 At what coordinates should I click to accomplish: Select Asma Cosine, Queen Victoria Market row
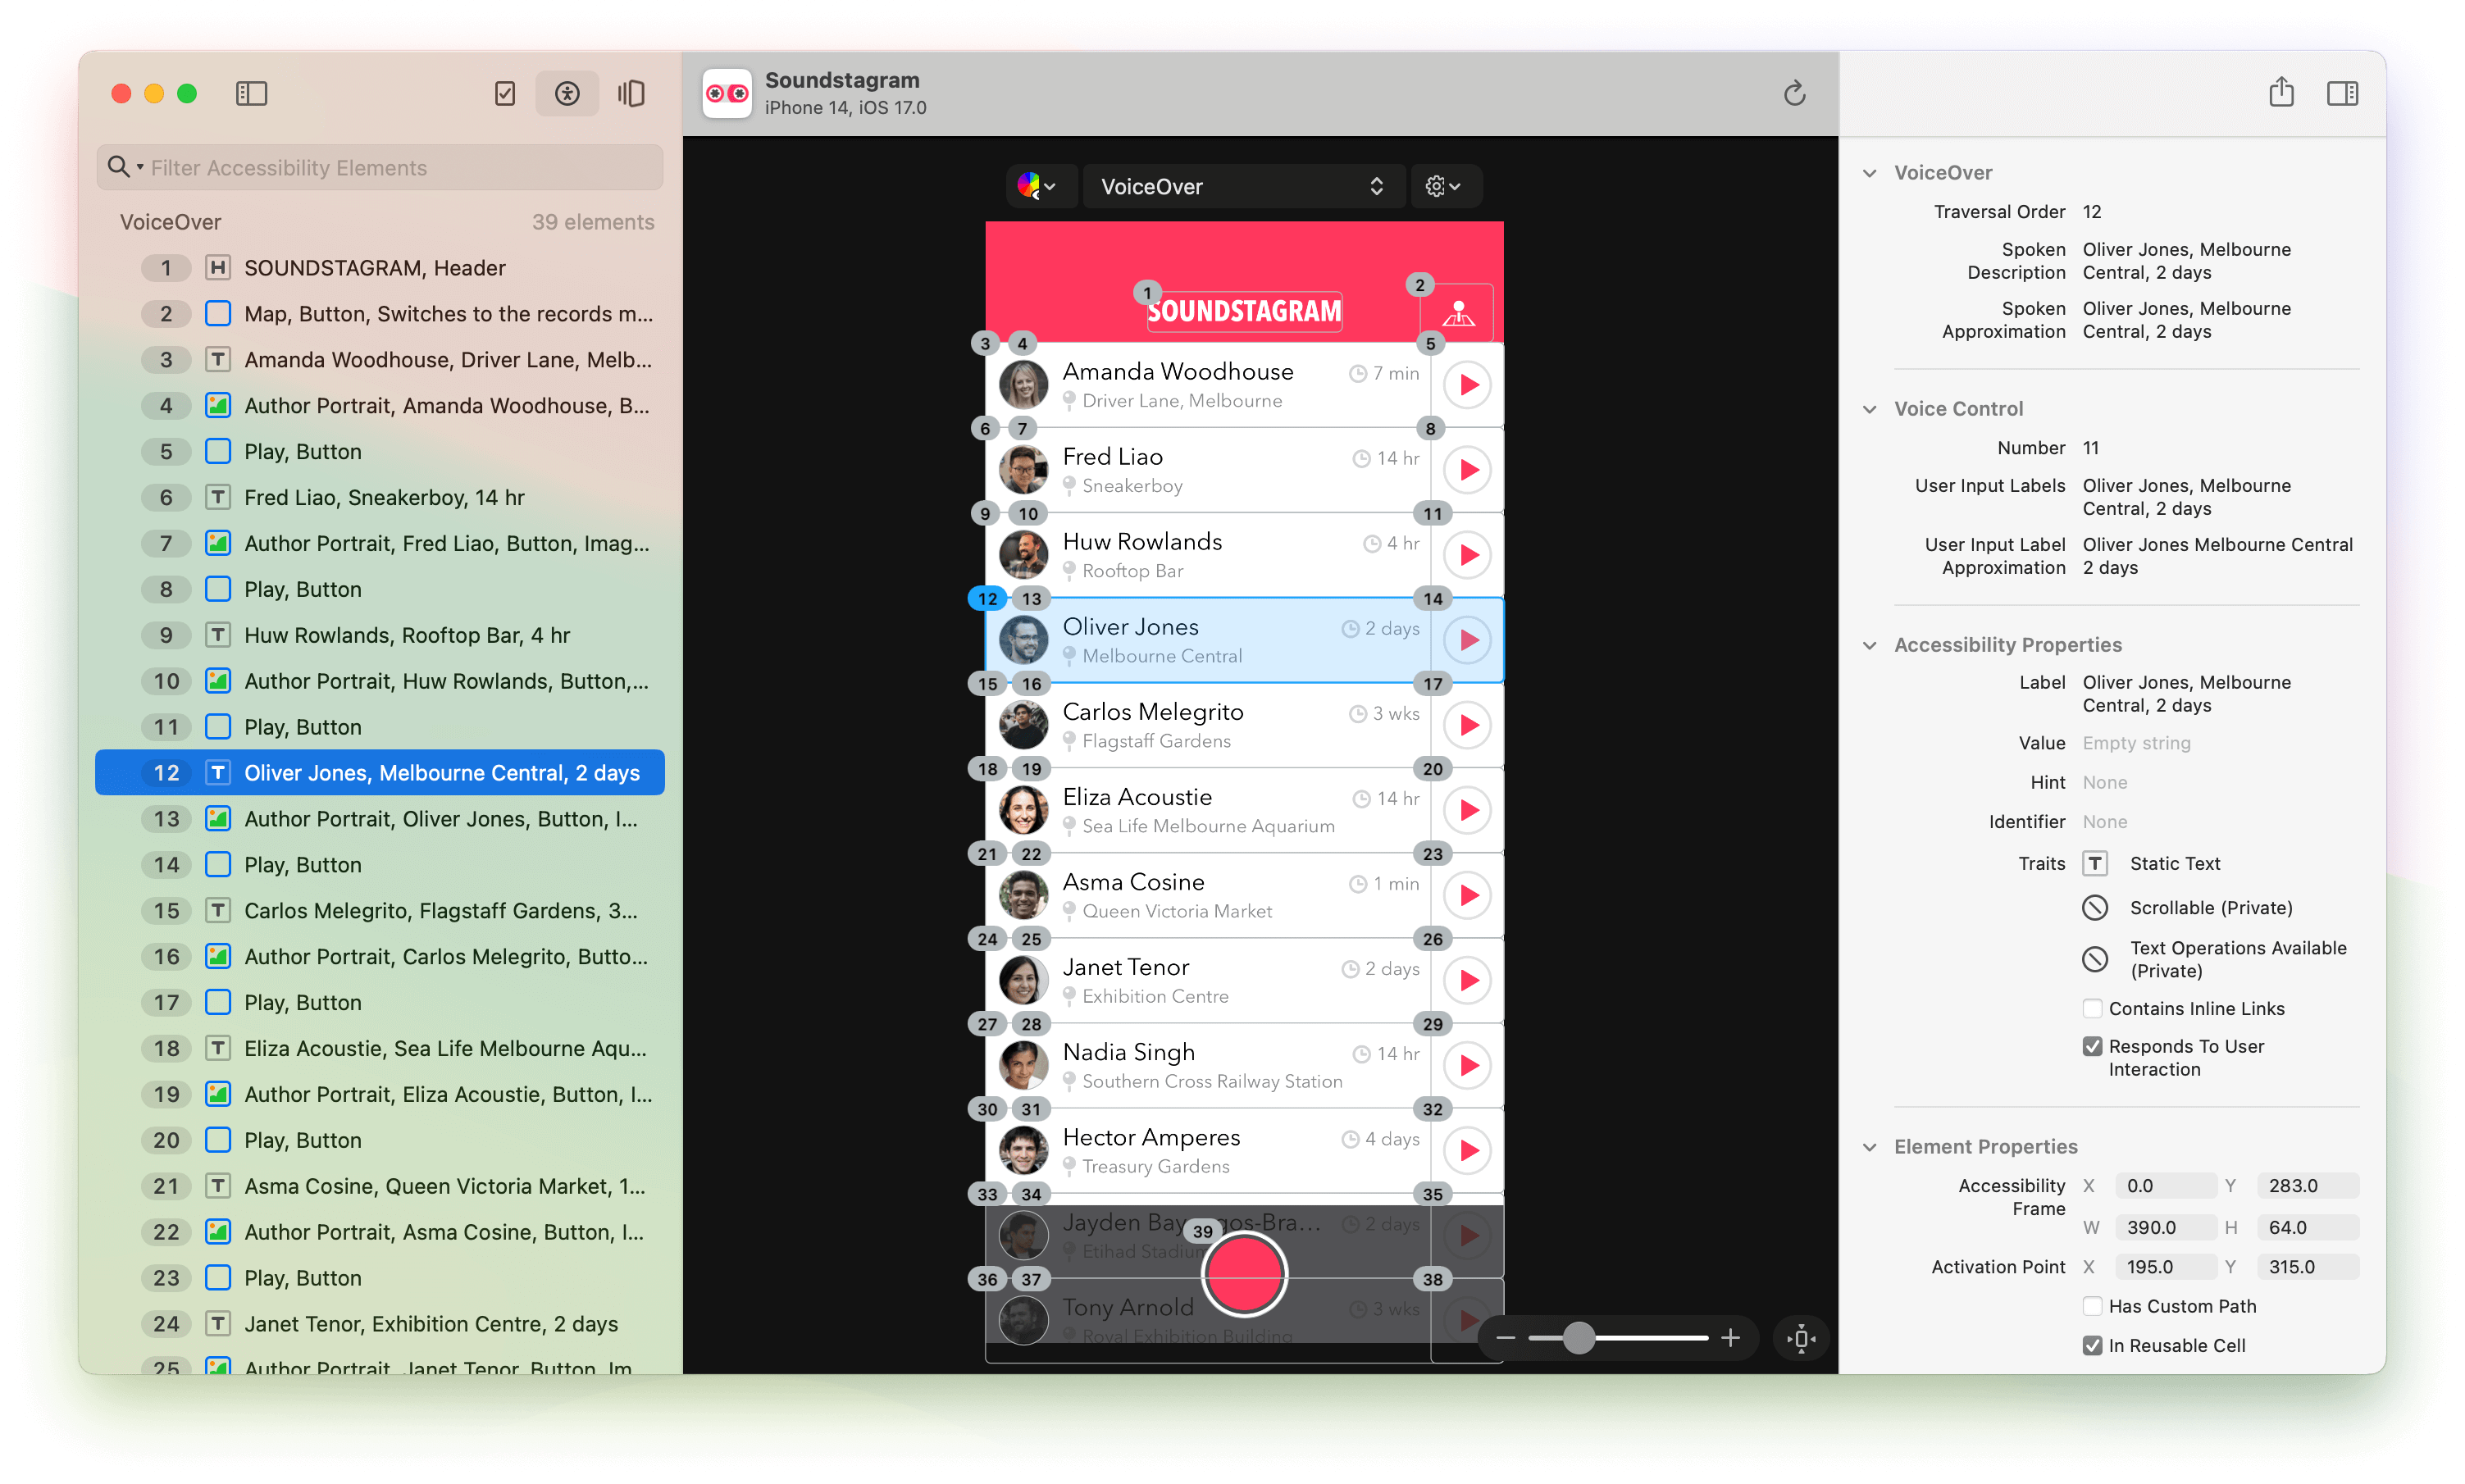click(x=380, y=1186)
